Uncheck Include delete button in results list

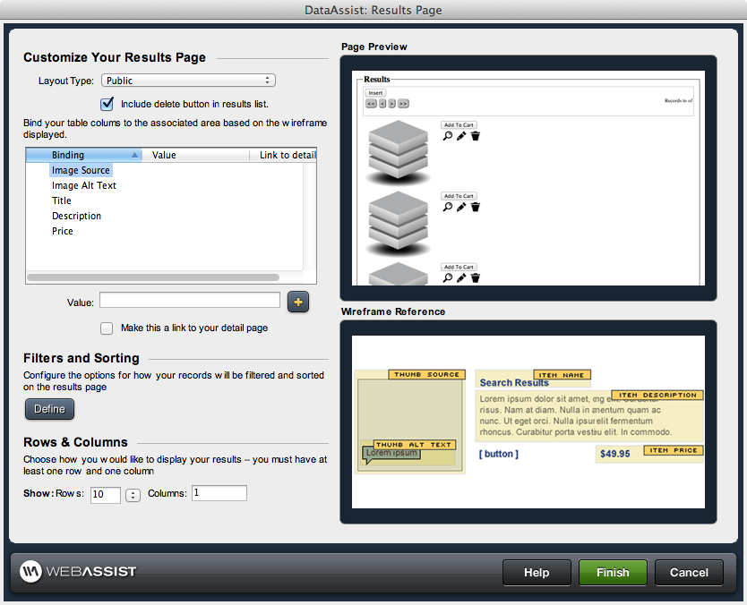tap(107, 103)
